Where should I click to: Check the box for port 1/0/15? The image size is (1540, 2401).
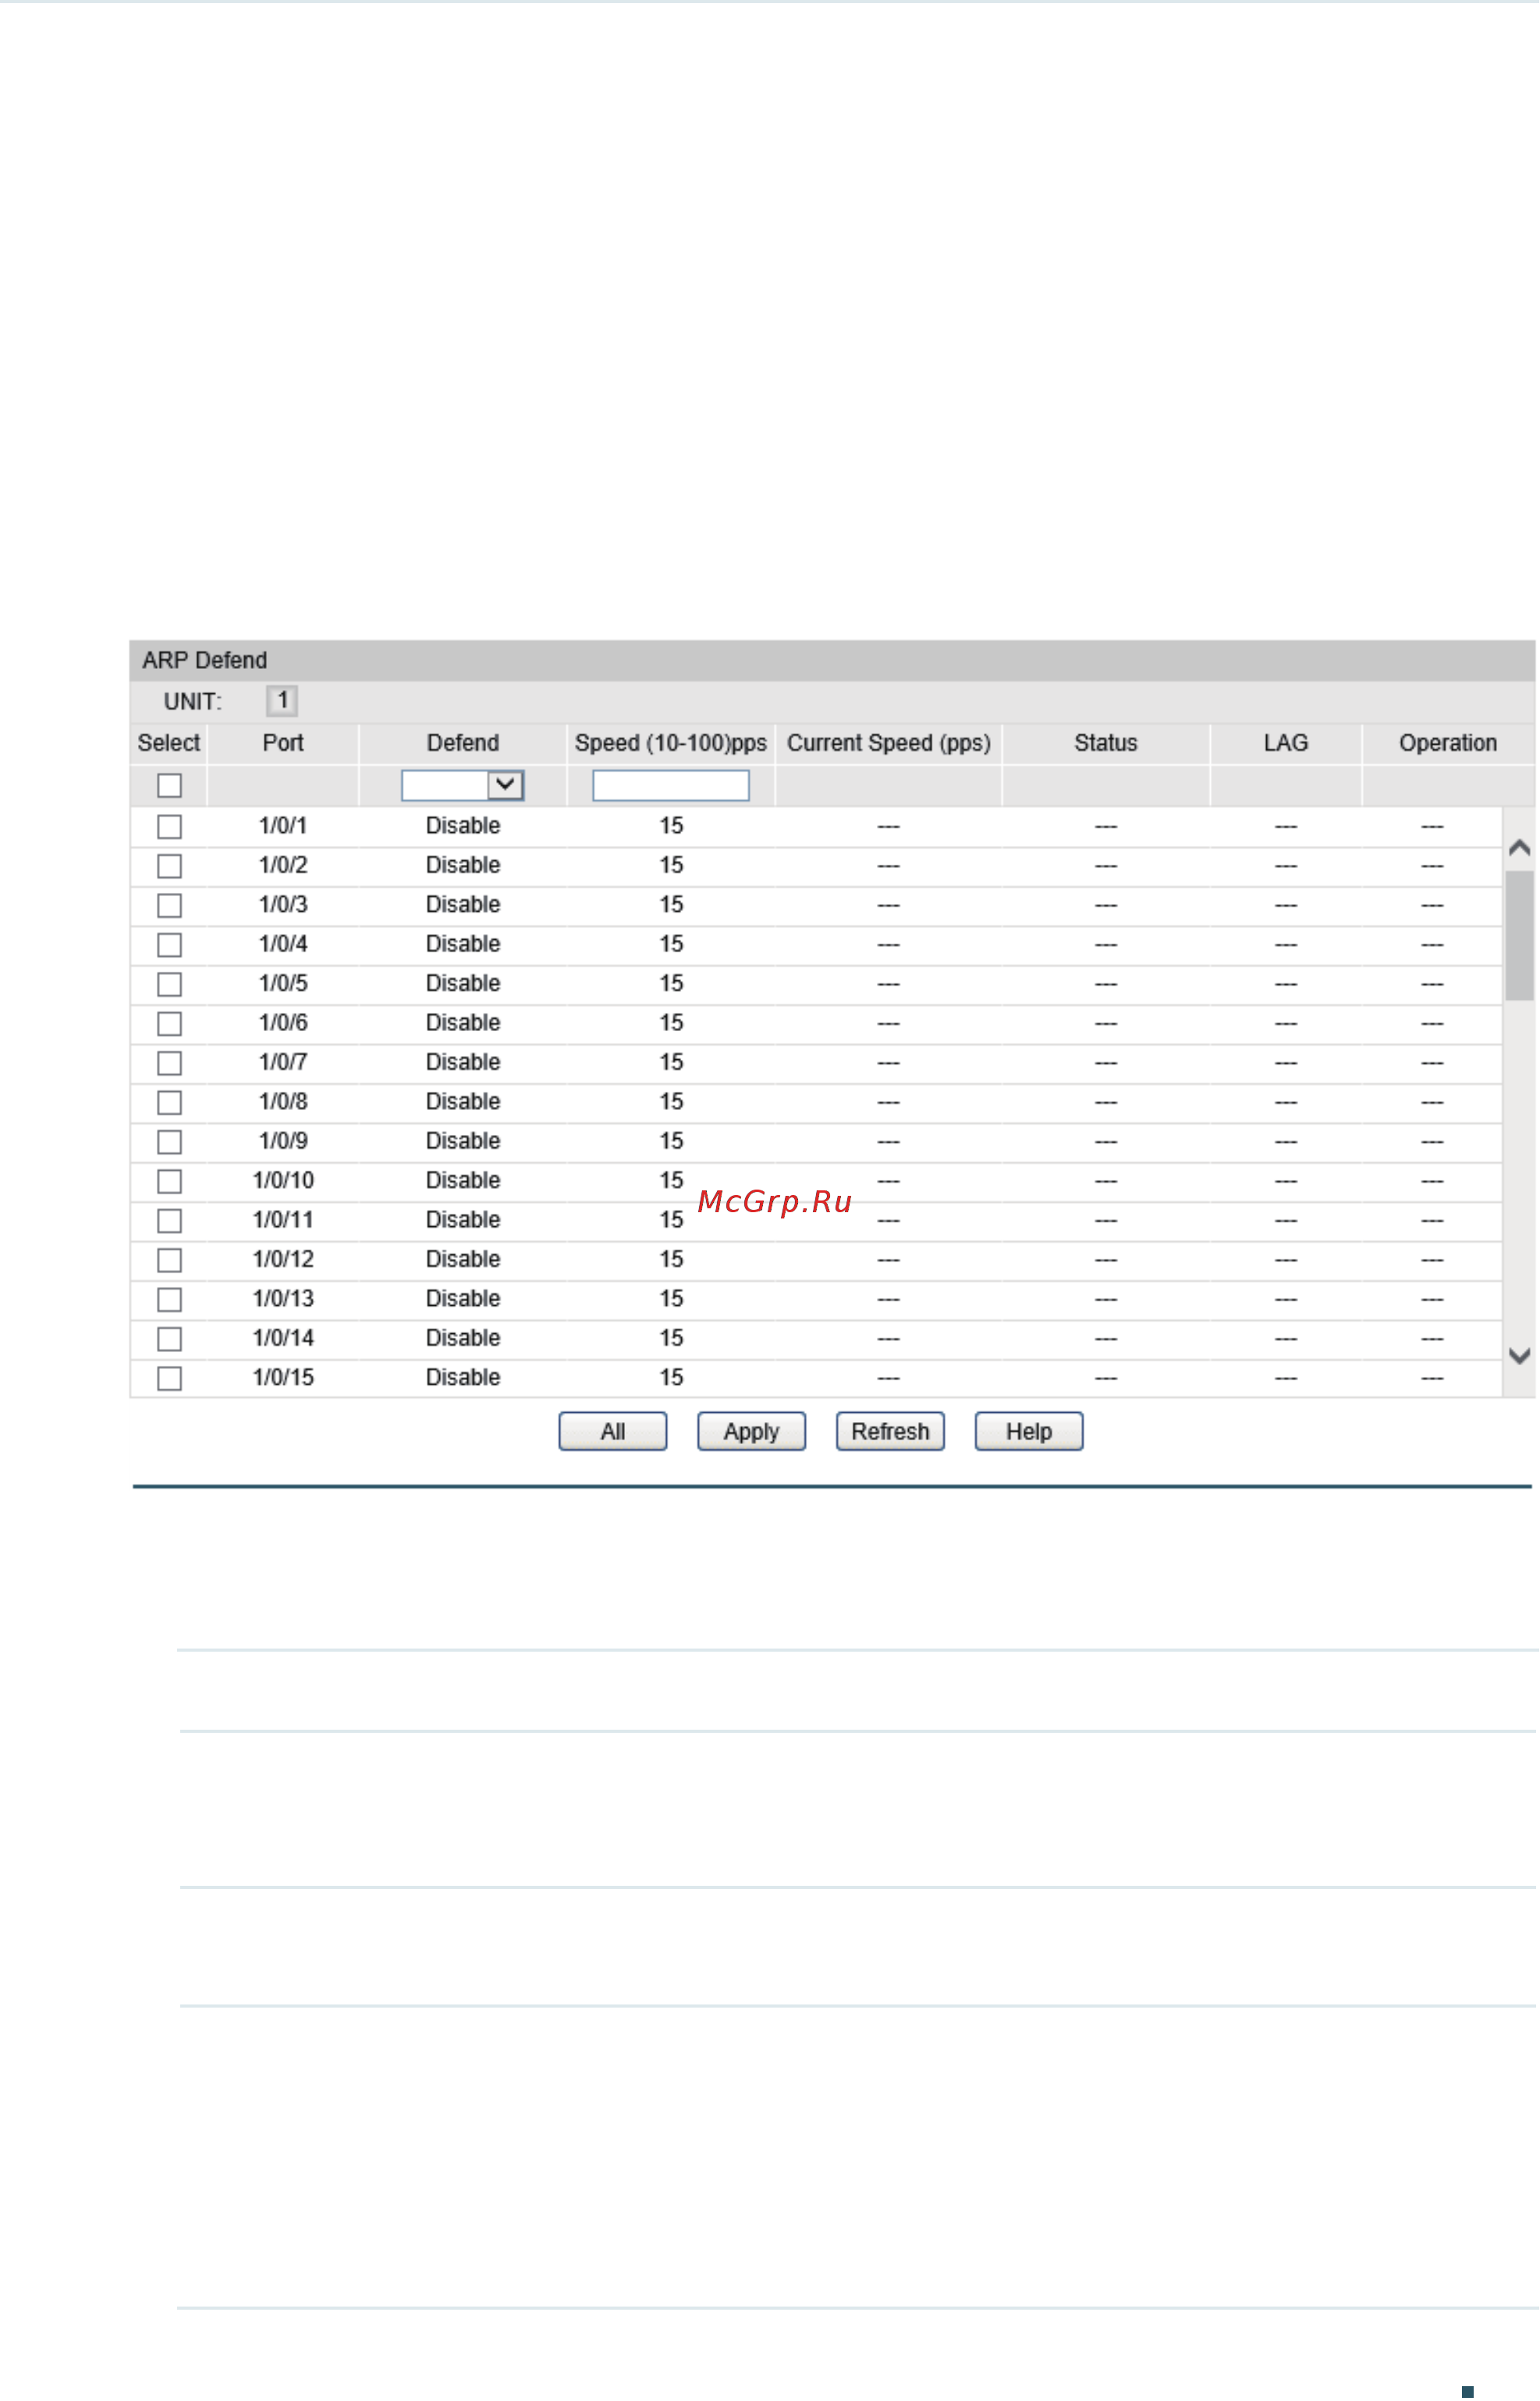[x=170, y=1378]
